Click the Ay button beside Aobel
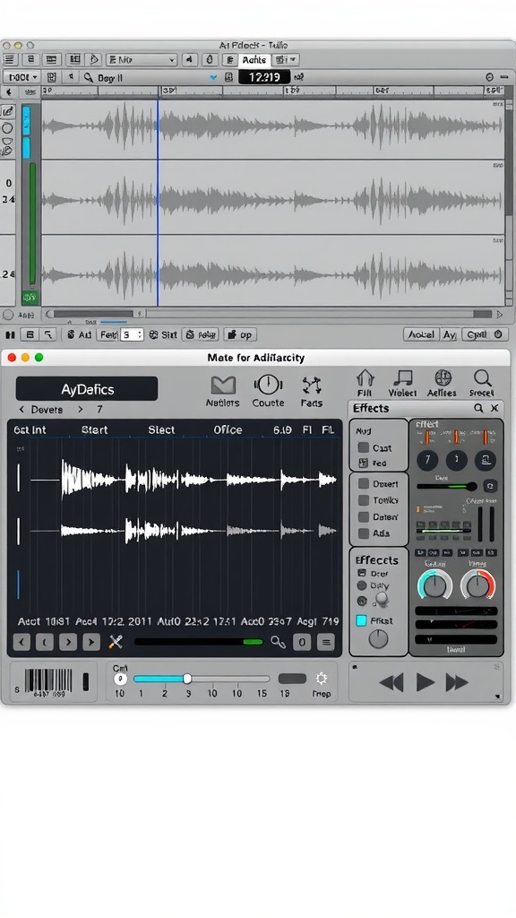The width and height of the screenshot is (516, 918). coord(449,334)
